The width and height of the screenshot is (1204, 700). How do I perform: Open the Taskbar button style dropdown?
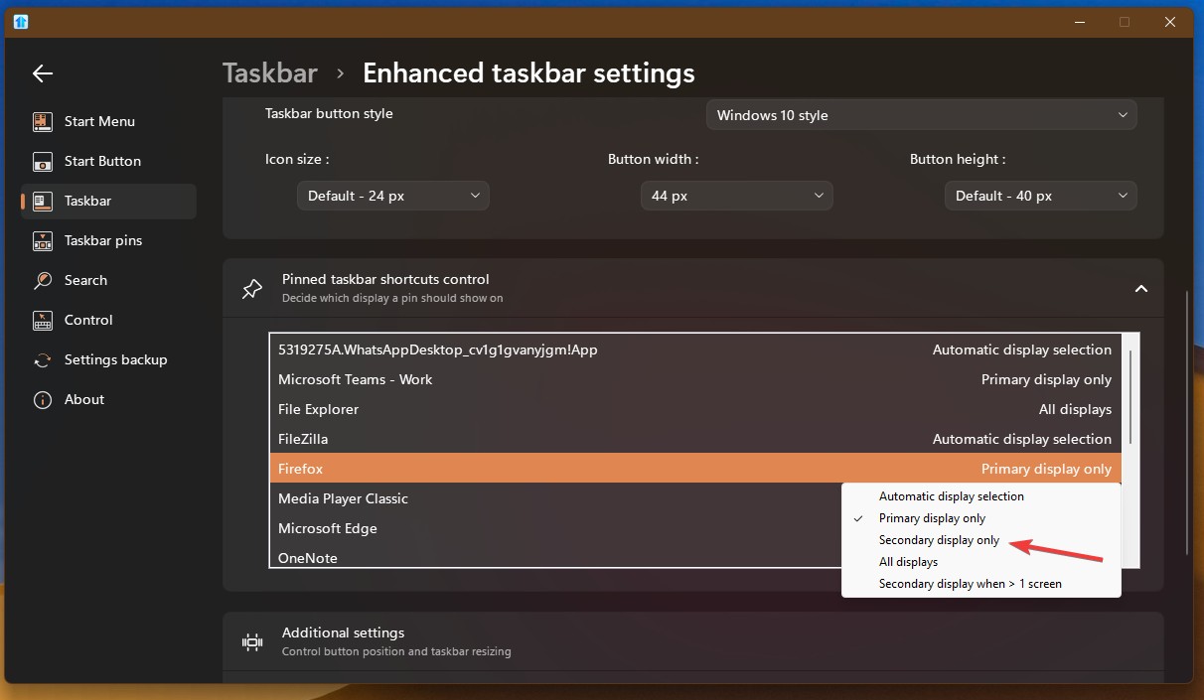click(921, 115)
